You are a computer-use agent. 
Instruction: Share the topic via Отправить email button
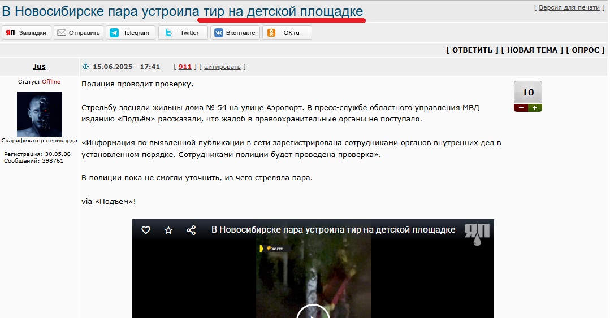[x=79, y=33]
